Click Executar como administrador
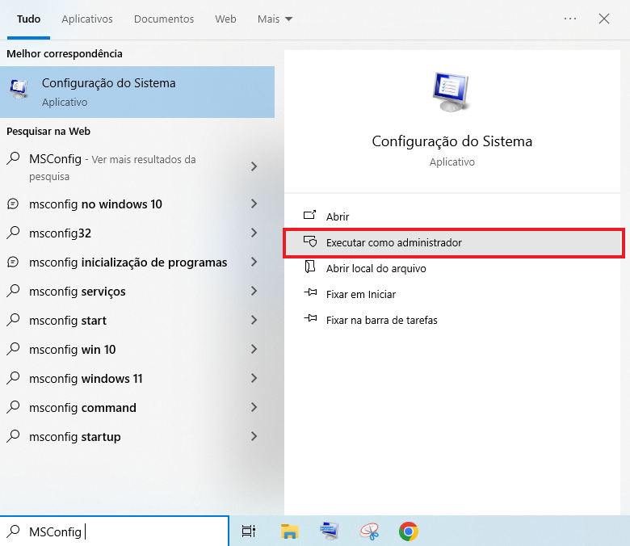The height and width of the screenshot is (546, 630). [452, 242]
